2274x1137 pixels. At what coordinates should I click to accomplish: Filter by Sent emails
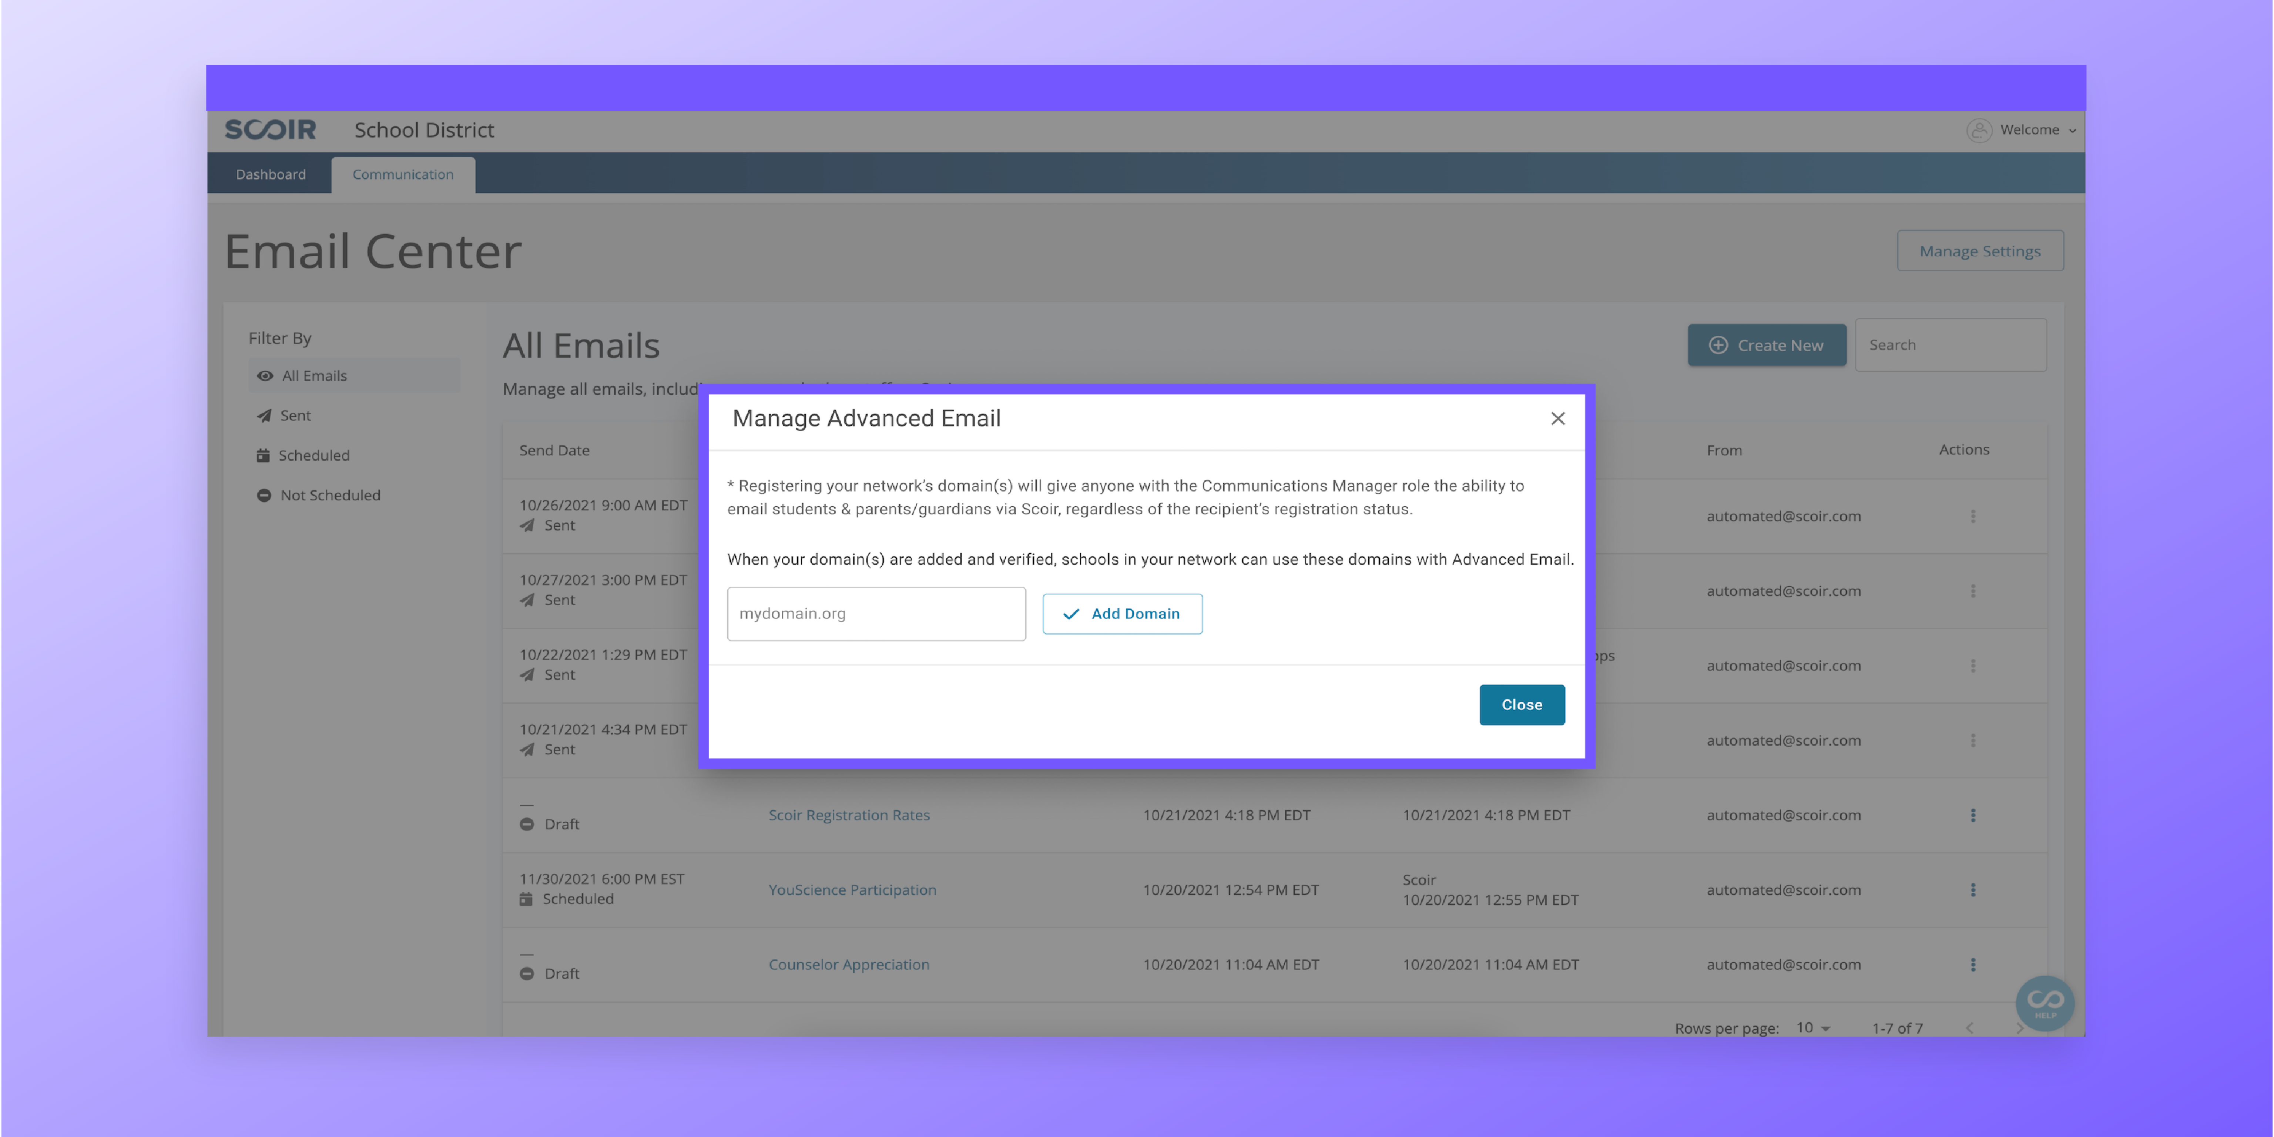[x=295, y=415]
